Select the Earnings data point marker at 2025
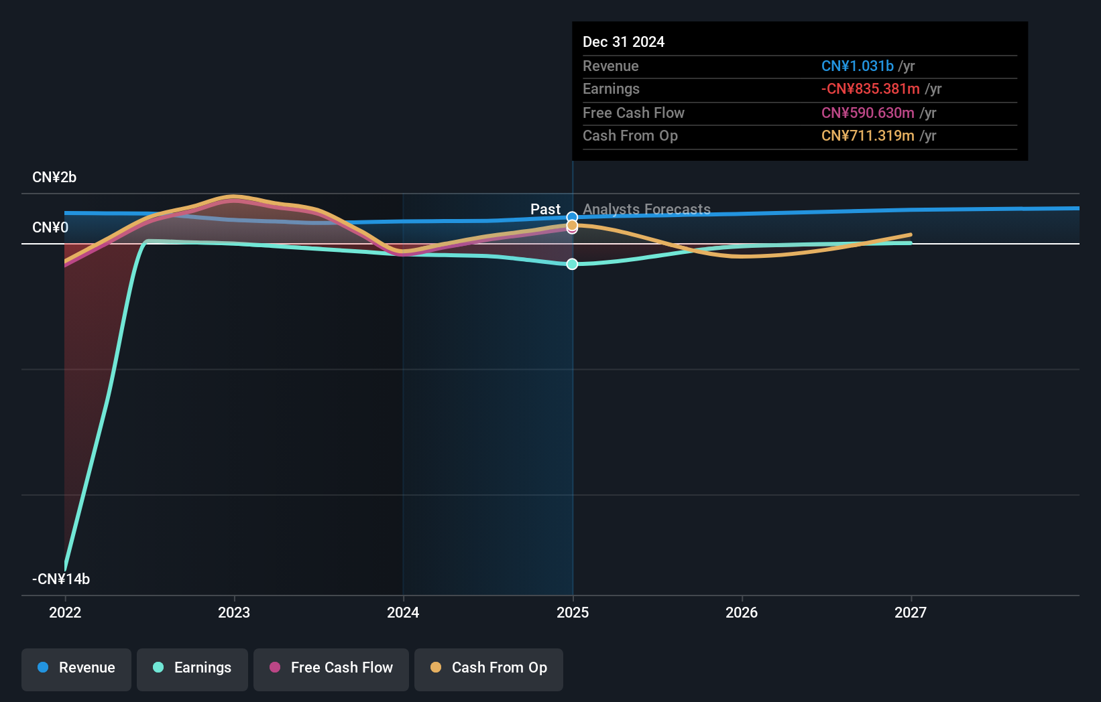The height and width of the screenshot is (702, 1101). [572, 265]
